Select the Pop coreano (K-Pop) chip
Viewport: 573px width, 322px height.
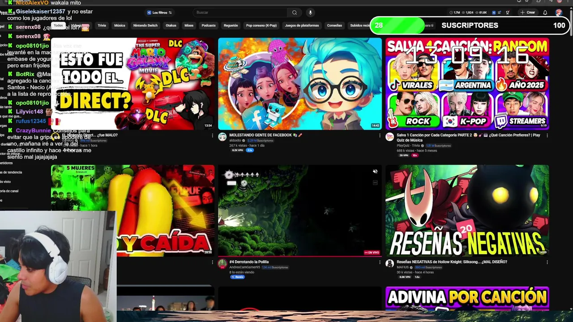point(261,25)
